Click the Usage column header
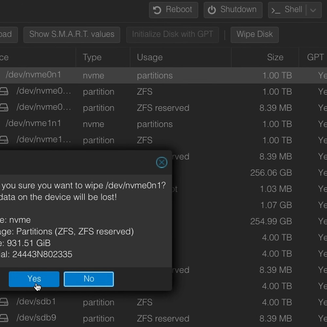The height and width of the screenshot is (327, 327). tap(150, 57)
